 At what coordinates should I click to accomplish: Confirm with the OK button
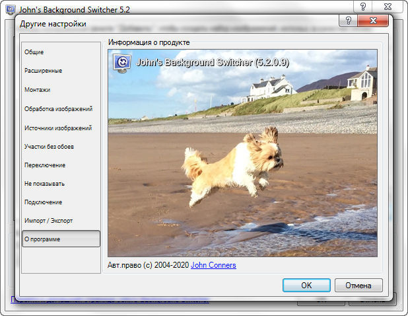(306, 286)
